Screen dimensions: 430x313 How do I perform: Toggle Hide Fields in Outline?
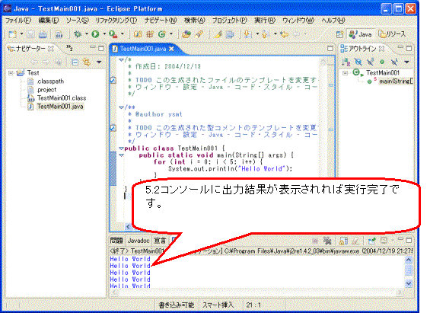pyautogui.click(x=358, y=62)
